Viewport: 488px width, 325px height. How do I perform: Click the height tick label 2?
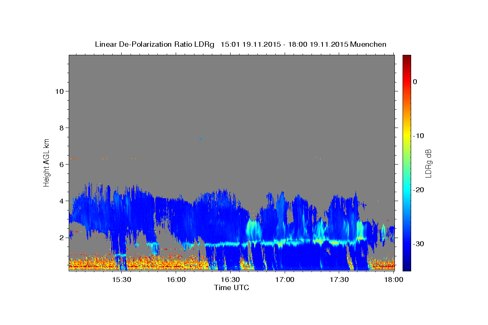[61, 238]
